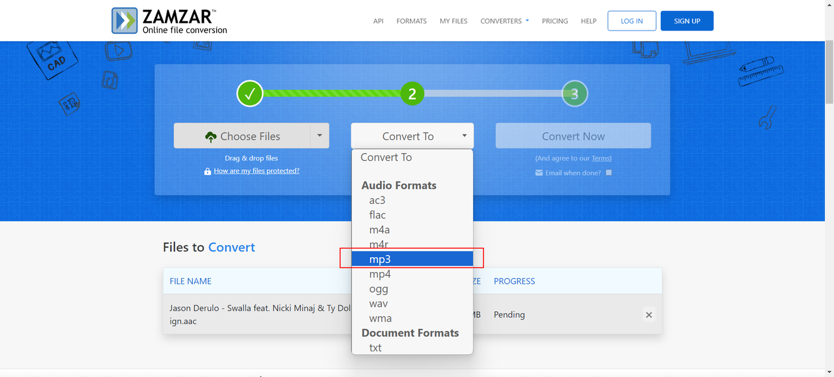Open the HELP page
The height and width of the screenshot is (377, 834).
tap(588, 21)
